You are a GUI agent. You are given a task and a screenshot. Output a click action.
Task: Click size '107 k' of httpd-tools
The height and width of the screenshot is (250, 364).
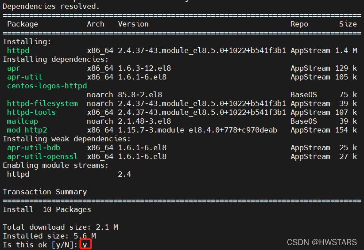point(346,112)
